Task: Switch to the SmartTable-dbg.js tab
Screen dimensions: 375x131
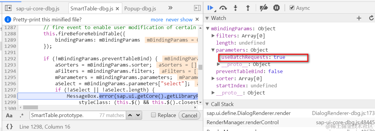Action: 92,9
